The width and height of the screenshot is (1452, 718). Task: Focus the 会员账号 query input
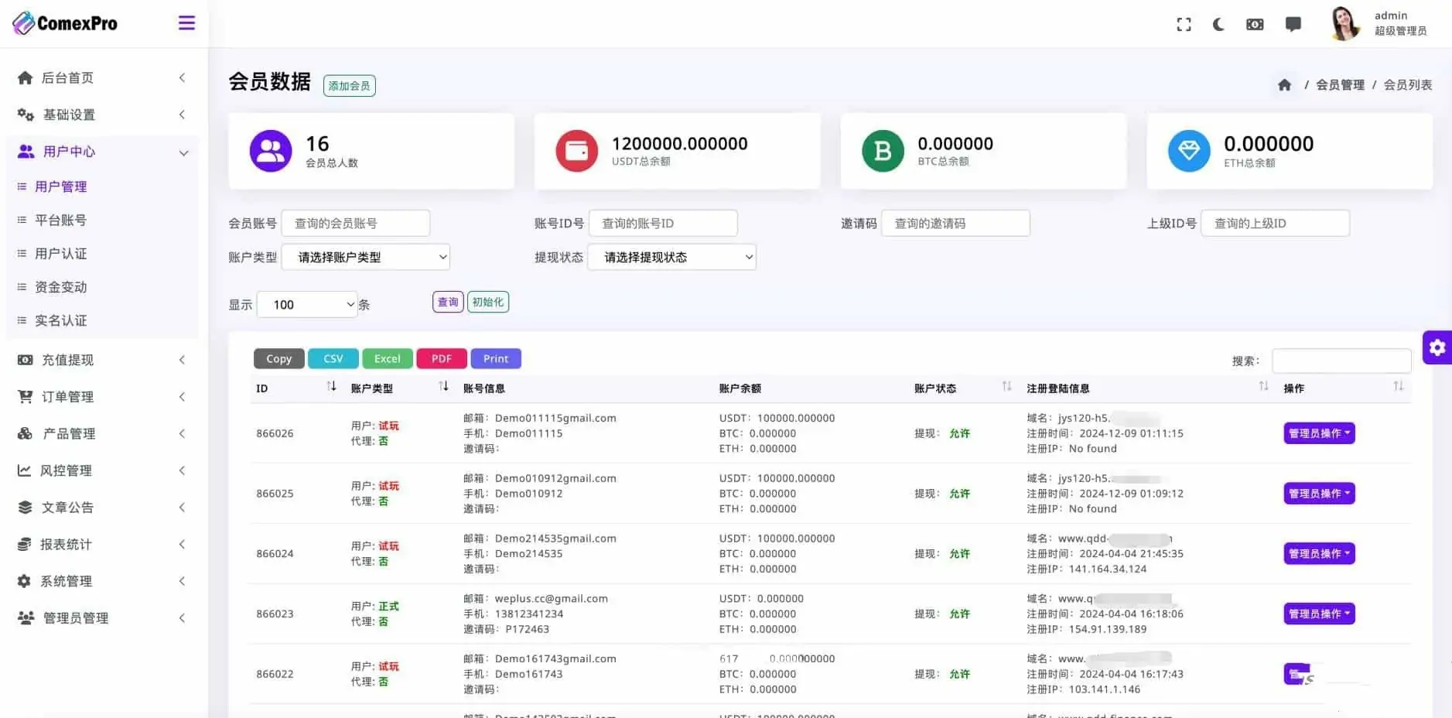point(356,223)
